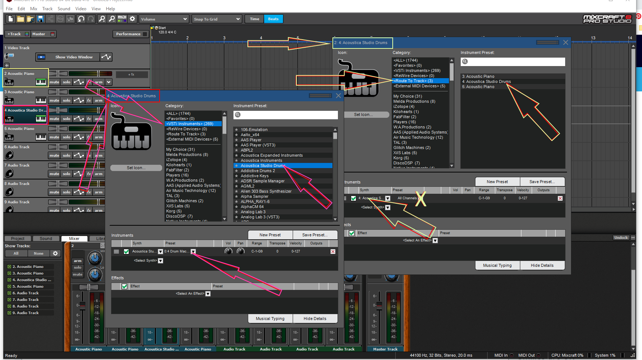Open the Help menu

(x=110, y=8)
